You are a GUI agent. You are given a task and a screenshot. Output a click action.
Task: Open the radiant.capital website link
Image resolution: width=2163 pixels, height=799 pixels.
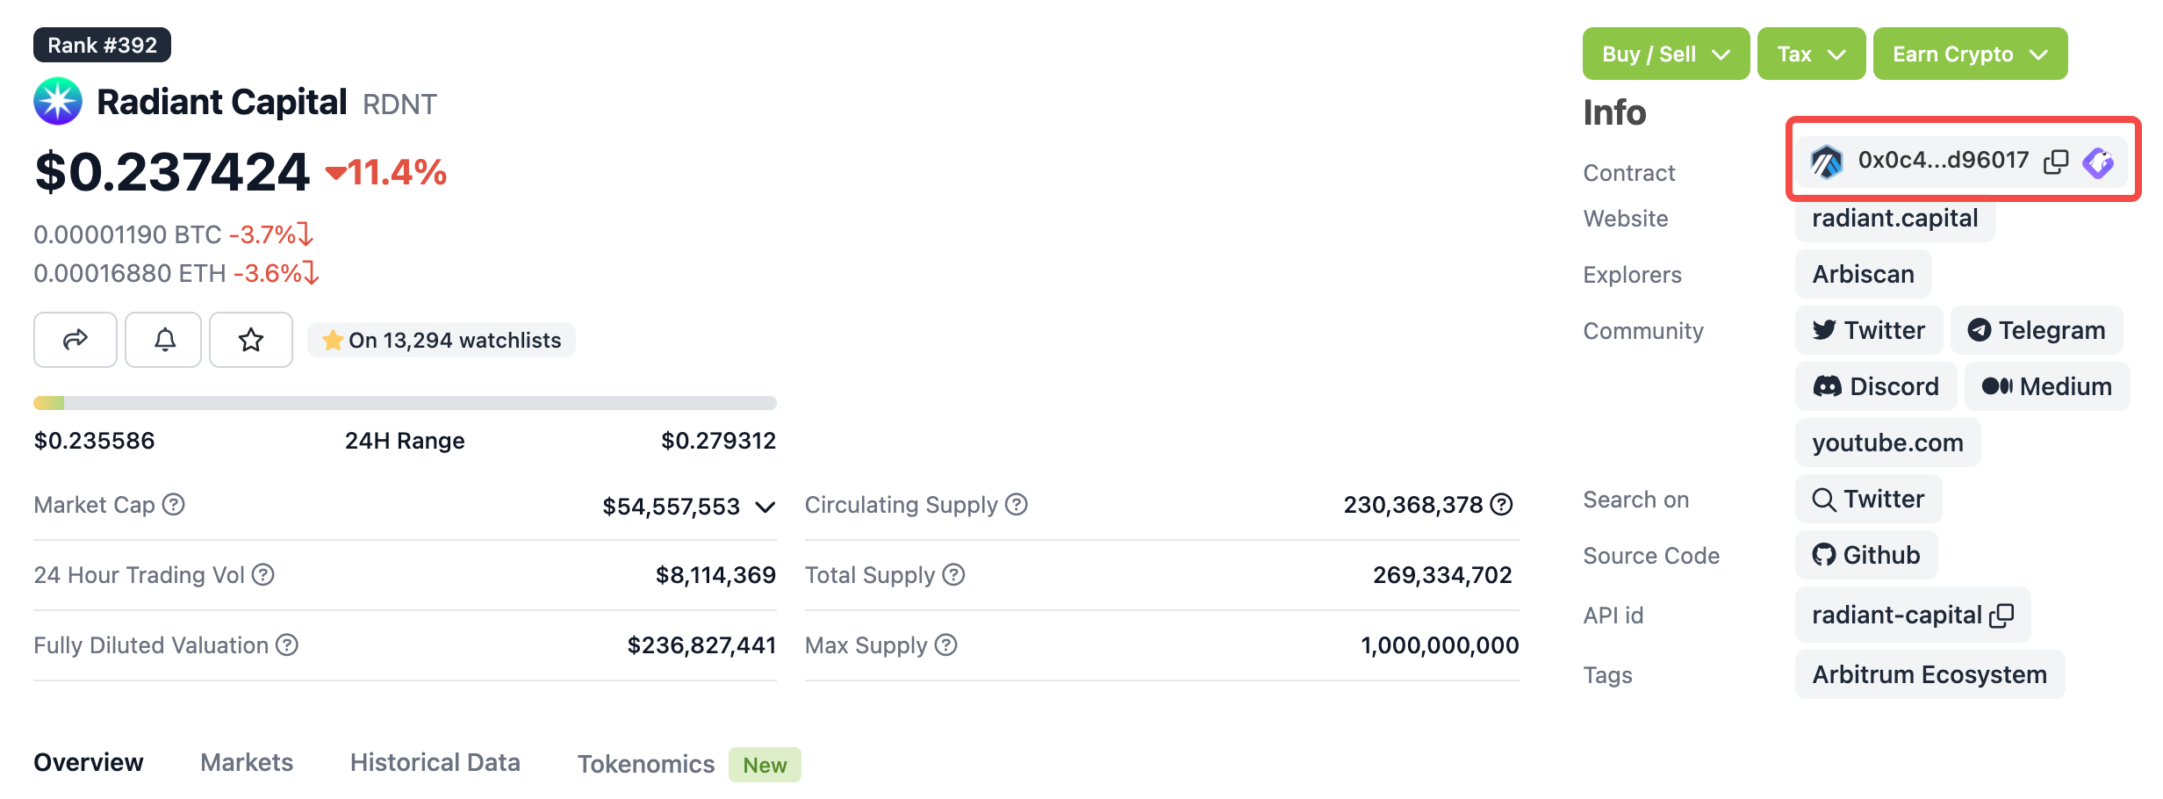1894,219
